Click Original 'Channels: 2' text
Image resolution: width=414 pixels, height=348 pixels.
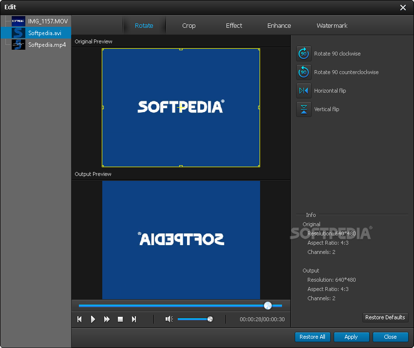[x=321, y=252]
